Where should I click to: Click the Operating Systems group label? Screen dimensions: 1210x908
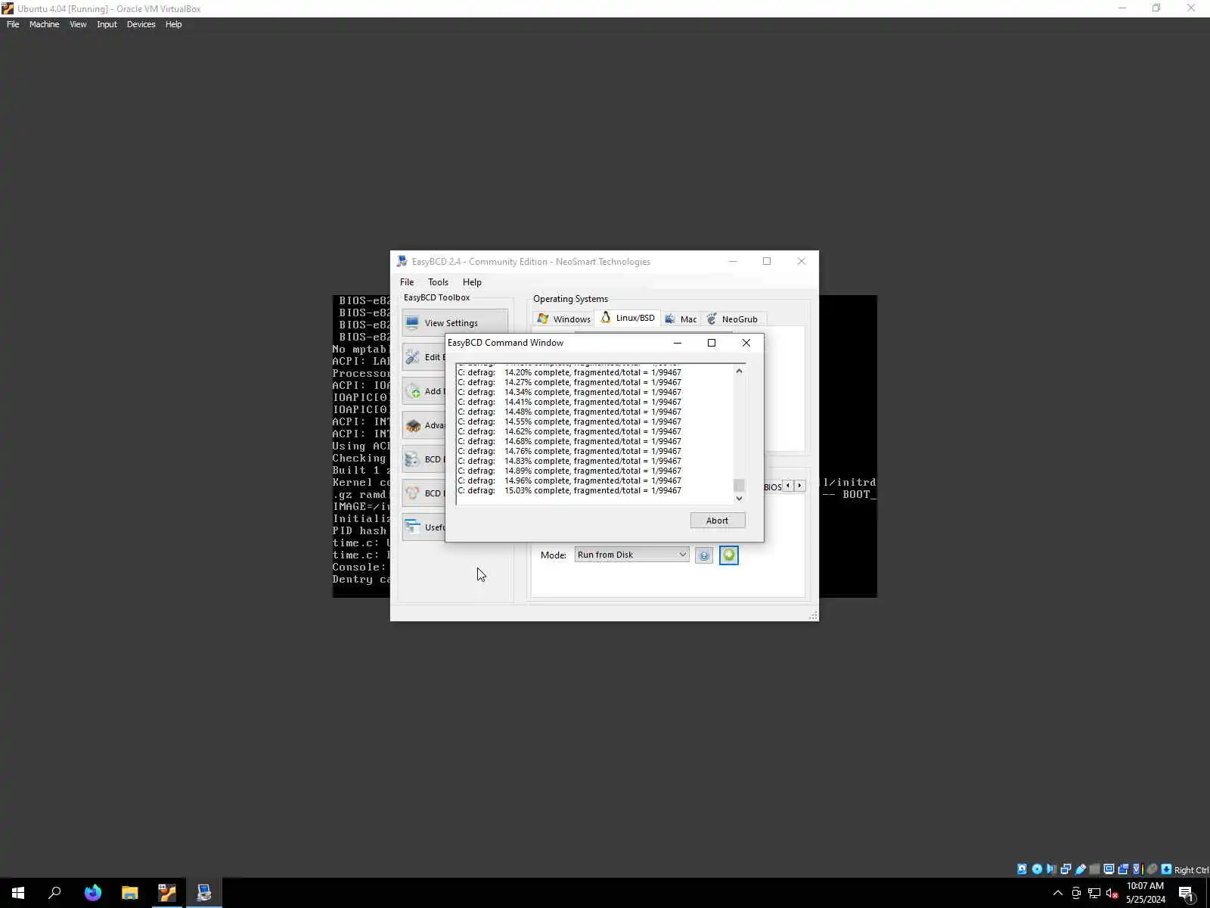click(570, 299)
